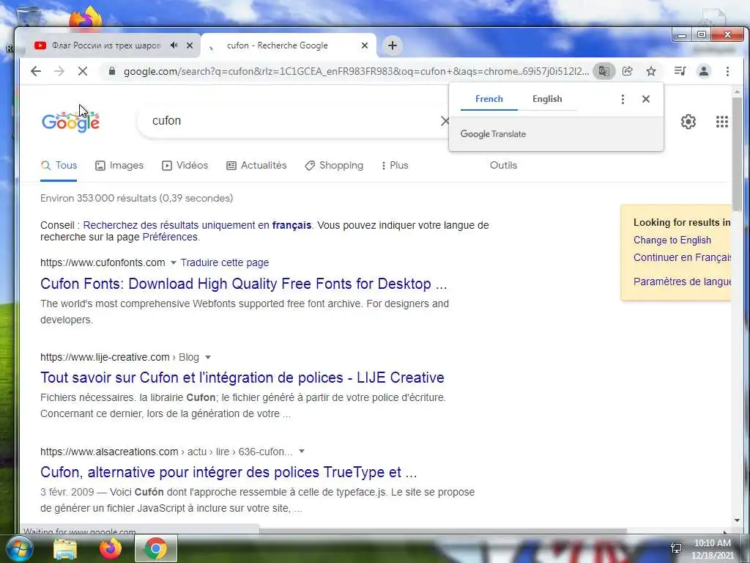
Task: Bookmark this page with the star icon
Action: 651,71
